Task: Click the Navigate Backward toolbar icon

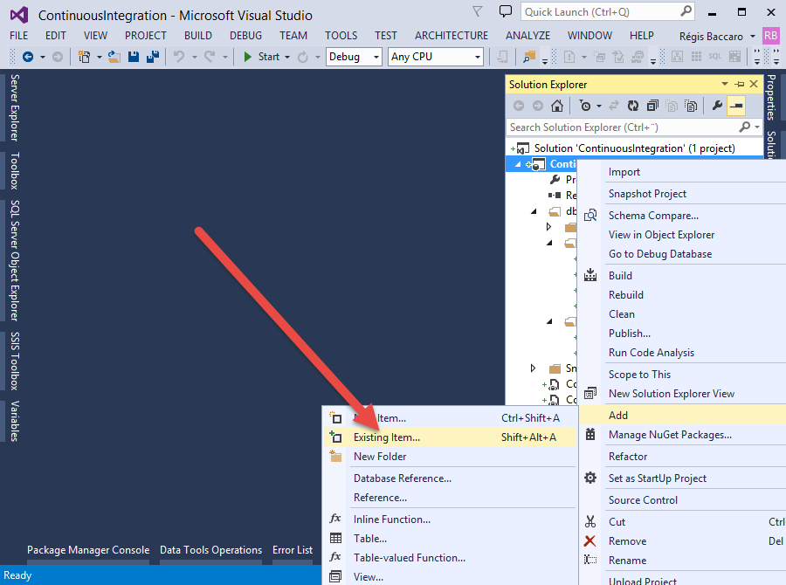Action: 28,57
